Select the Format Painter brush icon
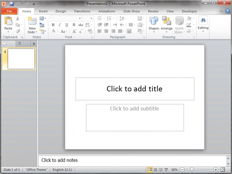This screenshot has height=174, width=232. click(18, 31)
